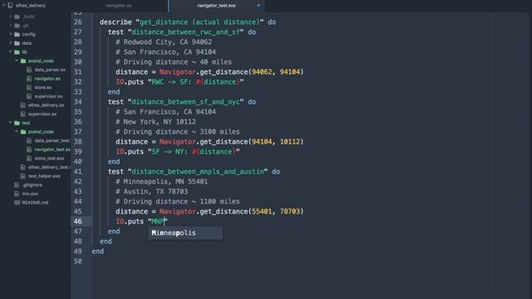
Task: Click the "MNP" string on line 46
Action: point(158,222)
